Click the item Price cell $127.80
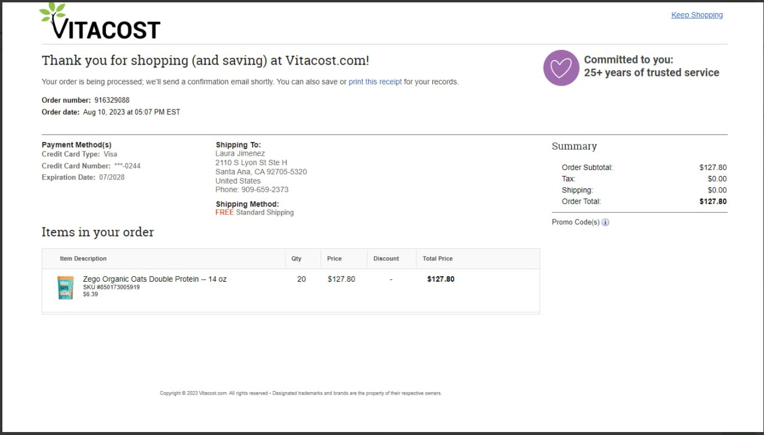Screen dimensions: 764x435 [341, 279]
